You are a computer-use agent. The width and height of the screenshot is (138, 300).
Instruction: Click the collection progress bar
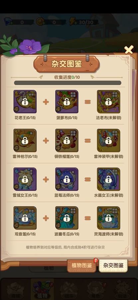coord(68,83)
